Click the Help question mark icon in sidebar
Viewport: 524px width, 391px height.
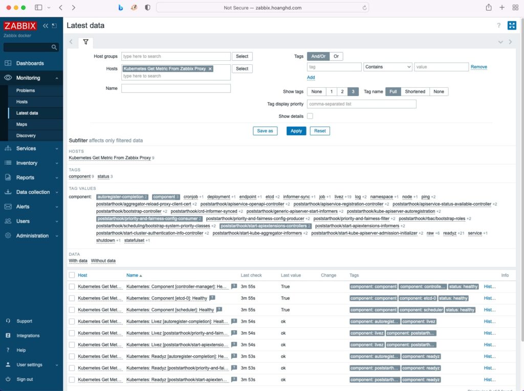click(x=8, y=350)
